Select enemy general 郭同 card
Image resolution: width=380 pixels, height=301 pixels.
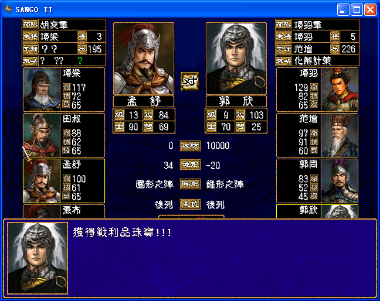[317, 181]
